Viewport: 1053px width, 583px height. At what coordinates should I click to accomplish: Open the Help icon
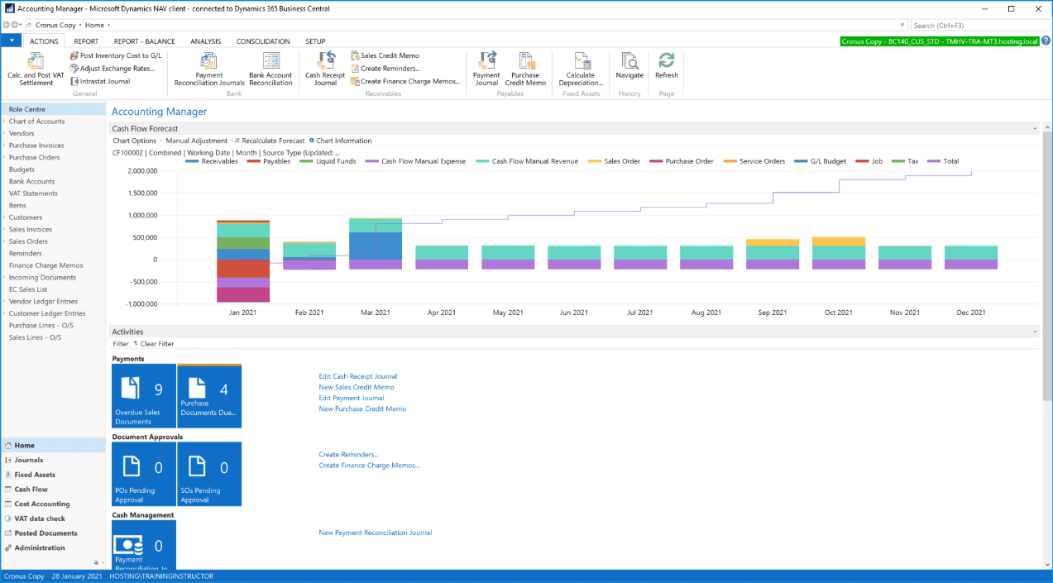pyautogui.click(x=1046, y=41)
